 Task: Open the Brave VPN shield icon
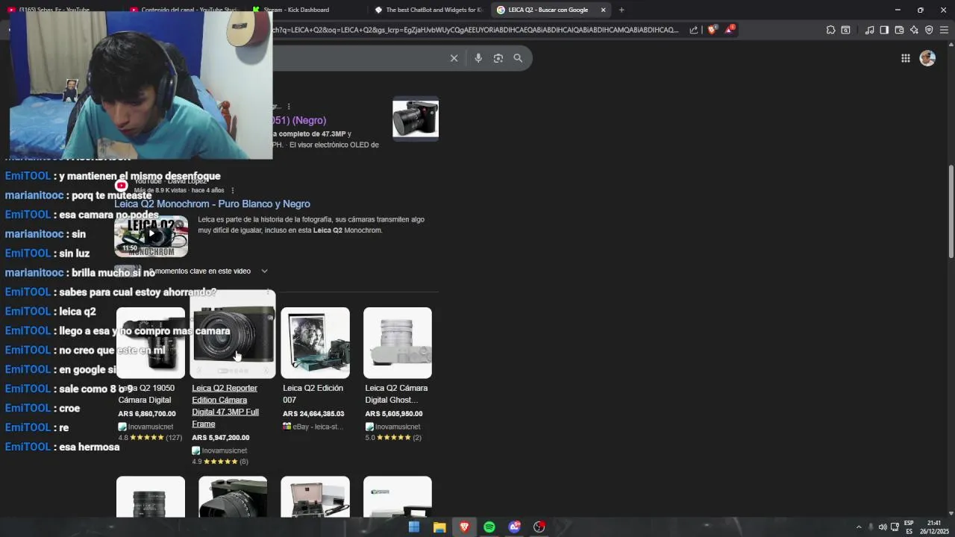[x=929, y=30]
